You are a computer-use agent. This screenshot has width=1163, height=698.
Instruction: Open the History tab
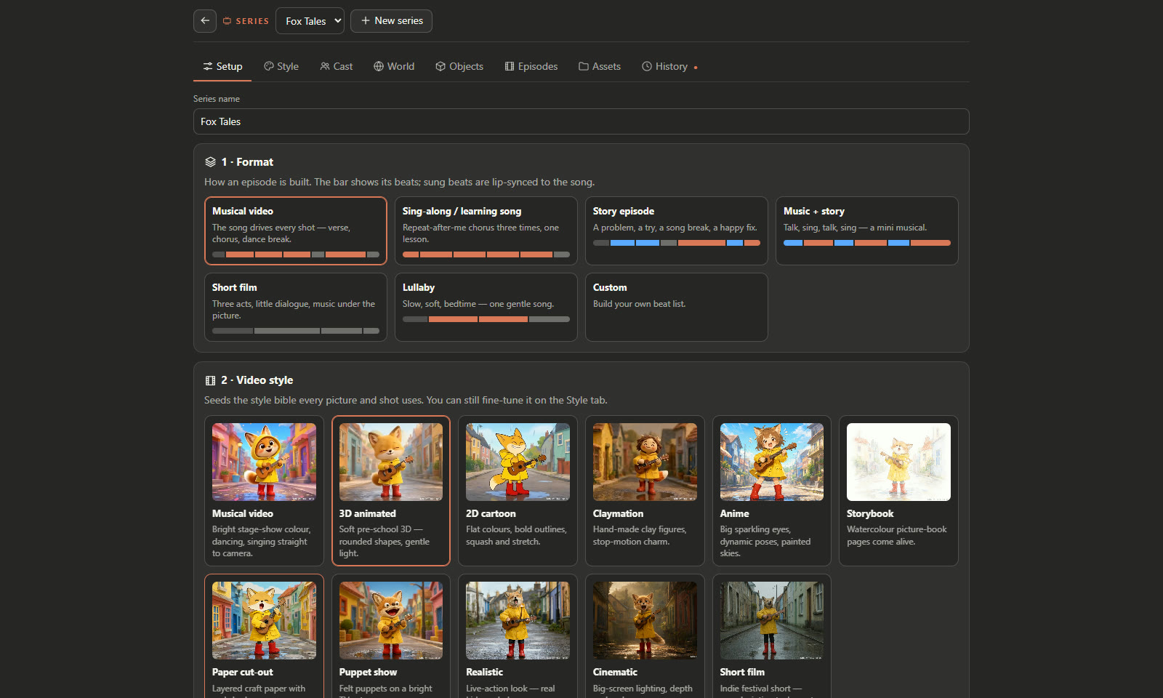tap(669, 66)
